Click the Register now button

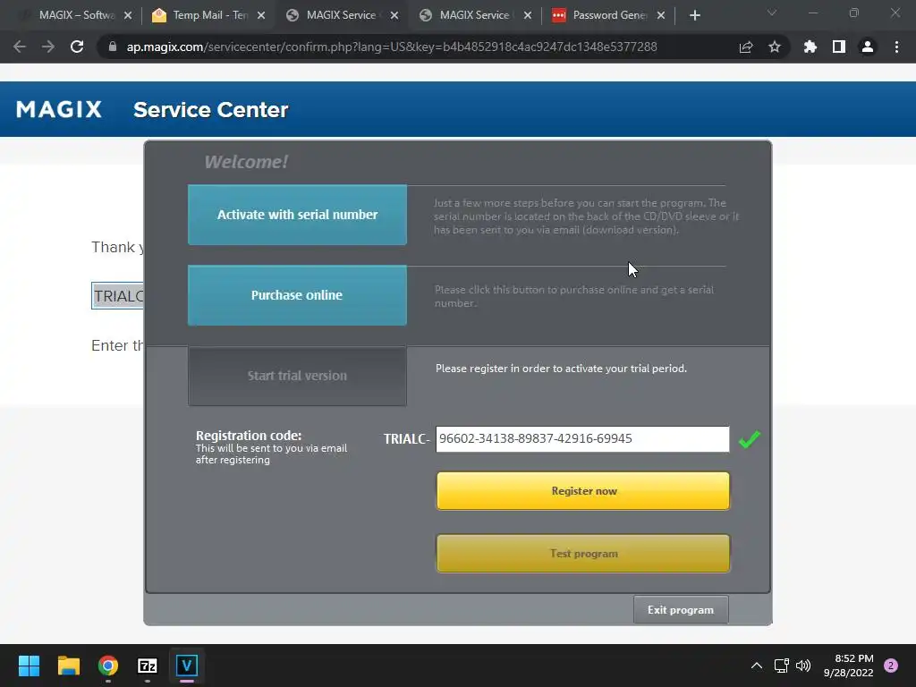(x=583, y=491)
